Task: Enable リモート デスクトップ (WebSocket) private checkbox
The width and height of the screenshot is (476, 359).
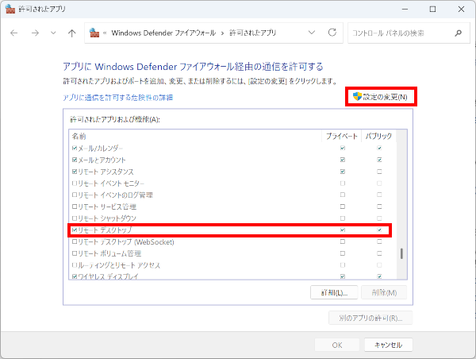Action: coord(343,241)
